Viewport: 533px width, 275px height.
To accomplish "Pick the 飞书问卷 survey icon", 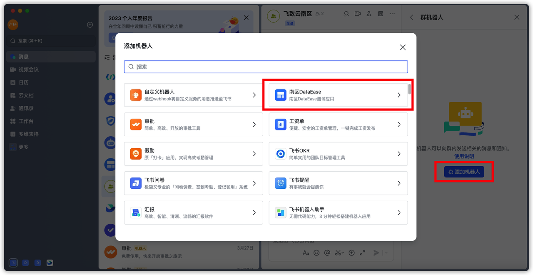I will (136, 183).
